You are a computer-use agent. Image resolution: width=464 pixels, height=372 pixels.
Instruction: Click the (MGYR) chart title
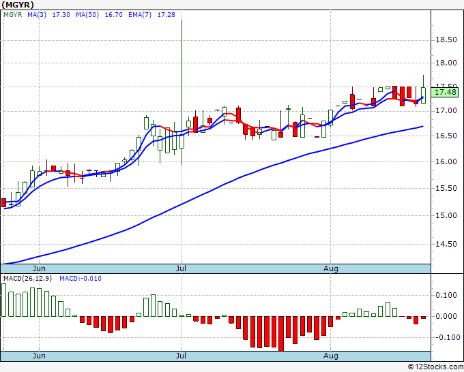pyautogui.click(x=18, y=5)
